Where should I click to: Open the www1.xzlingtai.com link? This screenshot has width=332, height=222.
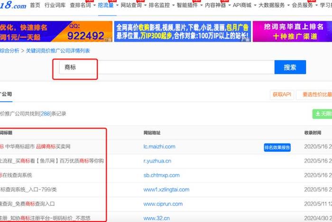coord(166,189)
